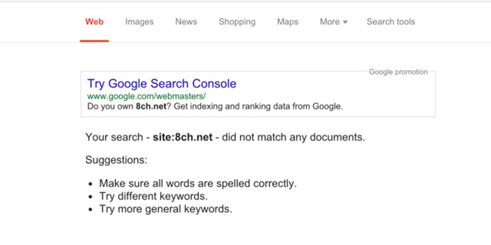
Task: Expand the More menu
Action: (333, 22)
